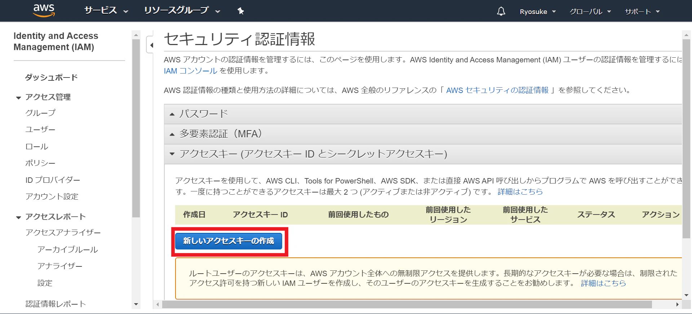
Task: Open the グローバル region dropdown
Action: 590,12
